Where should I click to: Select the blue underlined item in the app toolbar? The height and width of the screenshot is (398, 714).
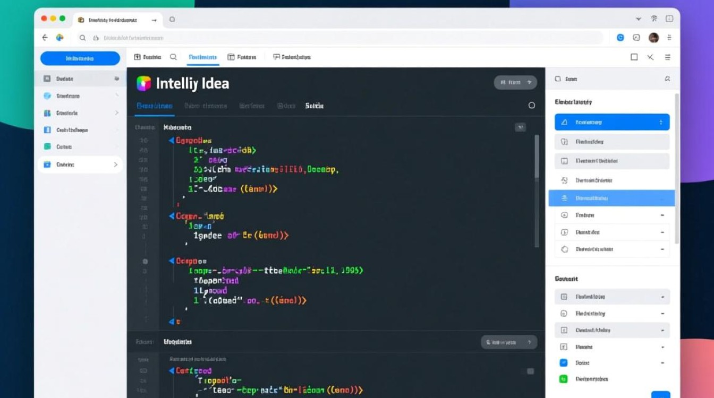tap(203, 57)
